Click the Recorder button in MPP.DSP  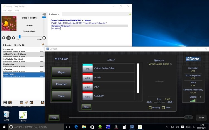61,84
